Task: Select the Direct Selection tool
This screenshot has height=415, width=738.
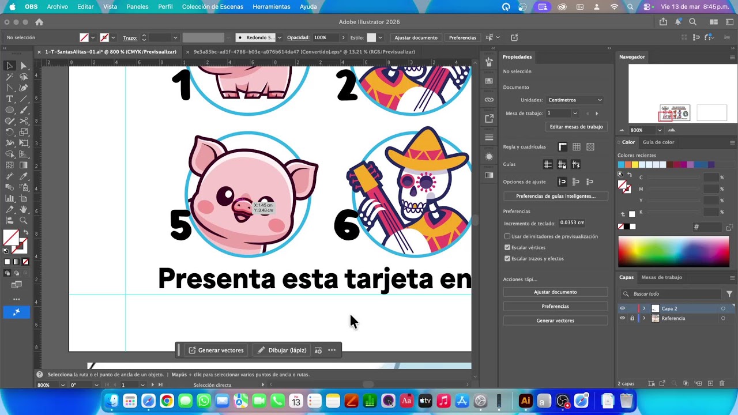Action: [x=24, y=66]
